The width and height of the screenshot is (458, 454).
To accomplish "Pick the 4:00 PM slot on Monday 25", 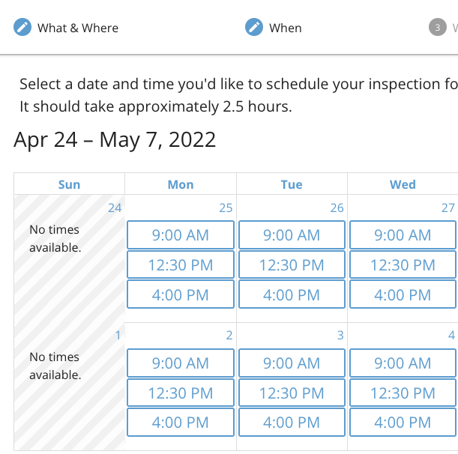I will click(181, 294).
